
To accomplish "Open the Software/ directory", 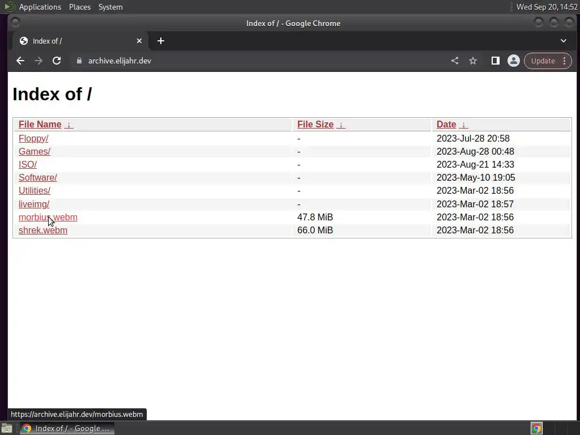I will coord(38,177).
